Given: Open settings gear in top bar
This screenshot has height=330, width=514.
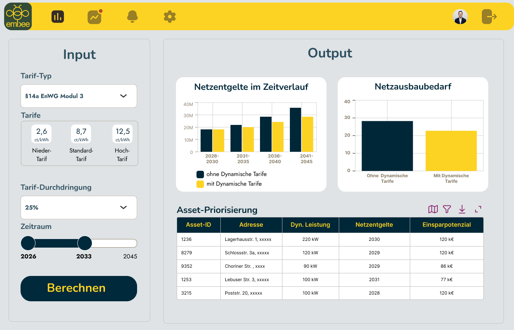Looking at the screenshot, I should (170, 17).
